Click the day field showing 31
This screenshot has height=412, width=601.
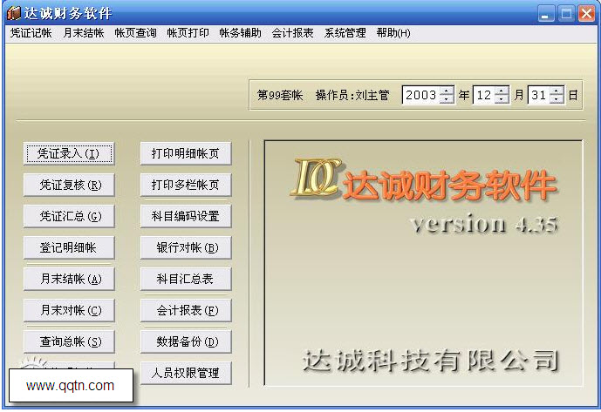coord(539,95)
